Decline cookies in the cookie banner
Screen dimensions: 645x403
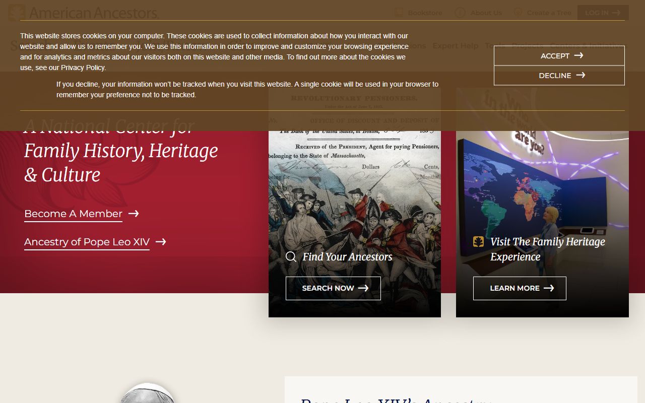point(559,75)
